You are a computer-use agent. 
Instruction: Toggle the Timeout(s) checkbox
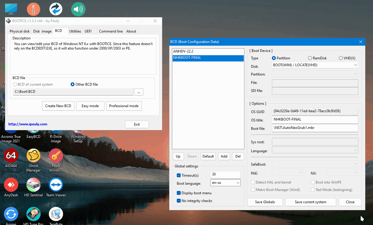click(179, 175)
